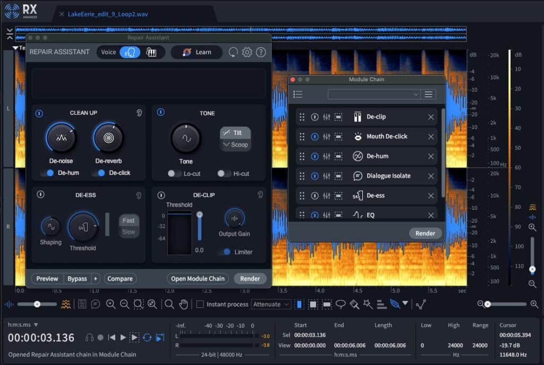Select the magic wand selection tool
Viewport: 544px width, 365px height.
click(x=368, y=304)
